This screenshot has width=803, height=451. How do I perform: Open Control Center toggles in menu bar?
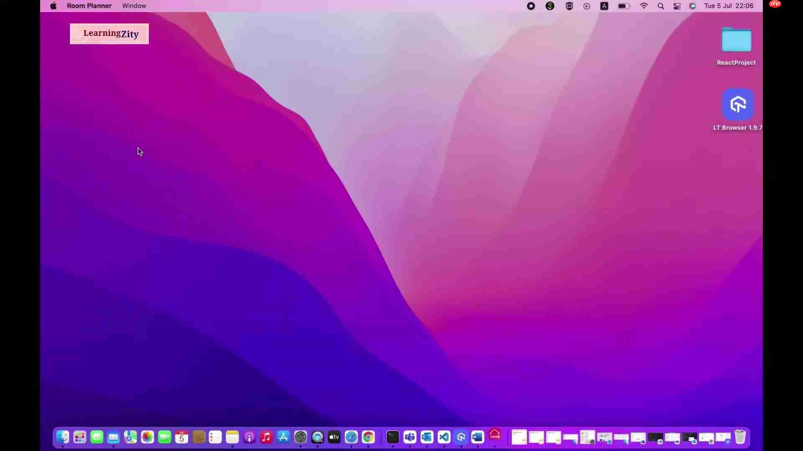677,6
